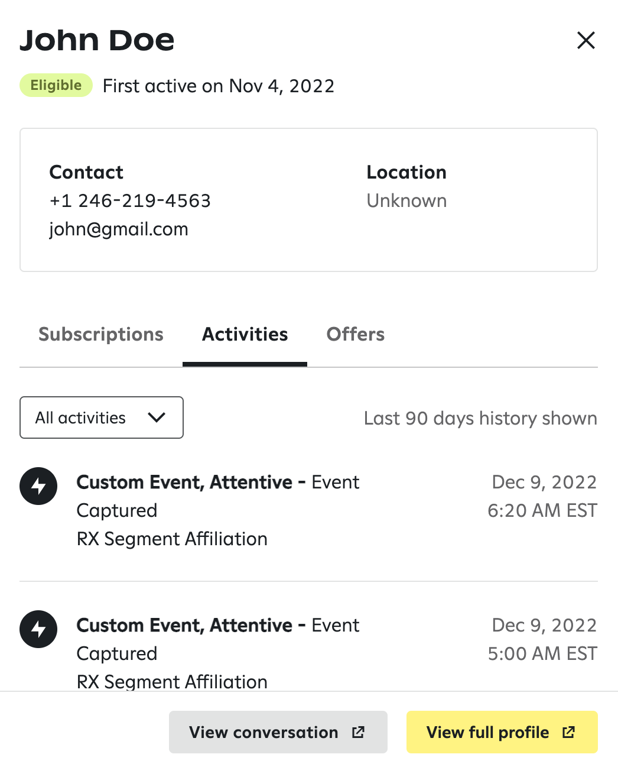Click the John Doe name heading
Image resolution: width=618 pixels, height=764 pixels.
pyautogui.click(x=97, y=40)
